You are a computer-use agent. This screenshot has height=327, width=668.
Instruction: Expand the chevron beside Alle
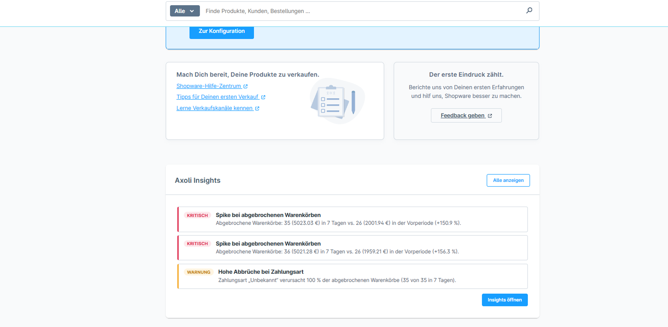[x=192, y=11]
